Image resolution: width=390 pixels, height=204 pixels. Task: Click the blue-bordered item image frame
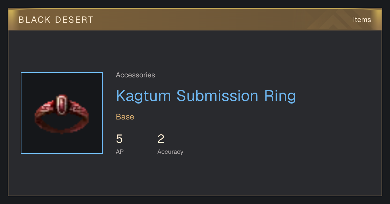point(62,113)
